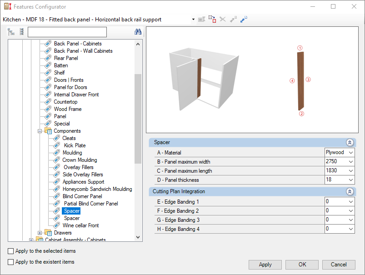The width and height of the screenshot is (365, 275).
Task: Click the tag icon beside Blind Corner Panel
Action: [x=56, y=196]
